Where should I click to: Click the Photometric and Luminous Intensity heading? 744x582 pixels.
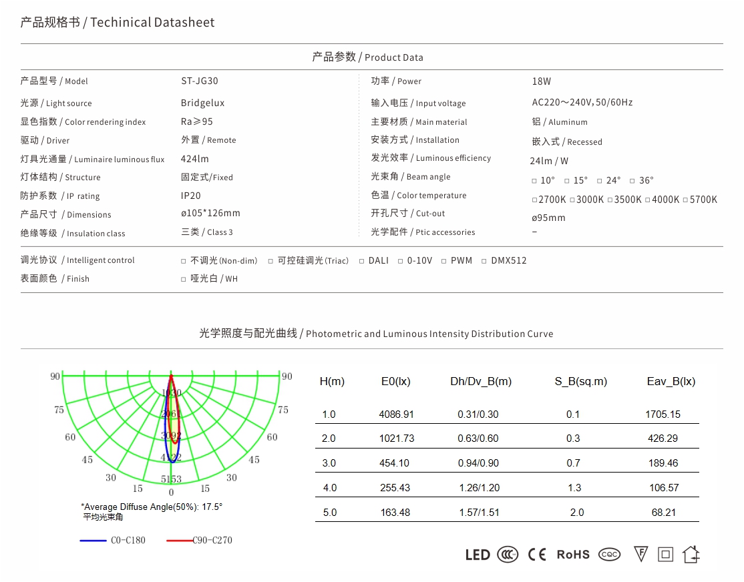tap(376, 334)
